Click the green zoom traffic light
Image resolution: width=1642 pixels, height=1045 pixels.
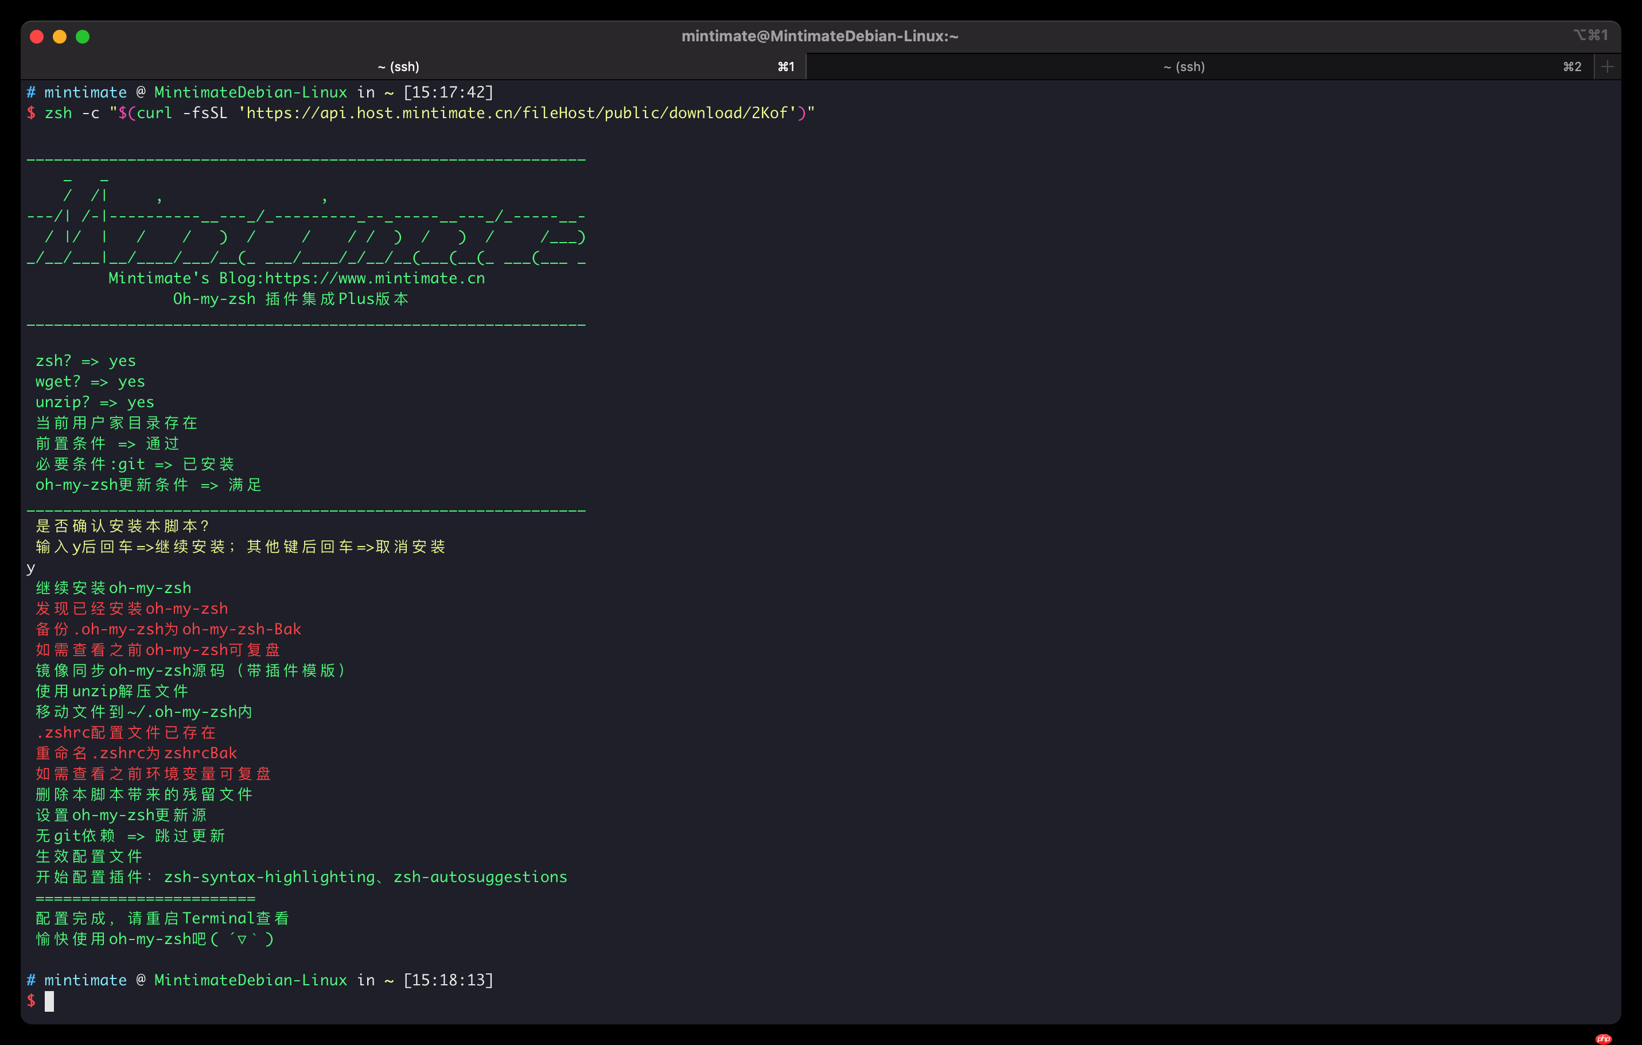tap(83, 37)
